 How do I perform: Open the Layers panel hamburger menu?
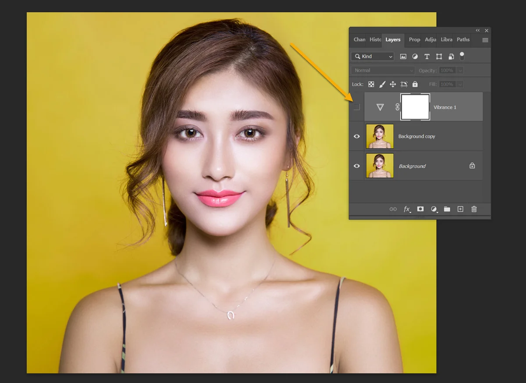[x=485, y=40]
